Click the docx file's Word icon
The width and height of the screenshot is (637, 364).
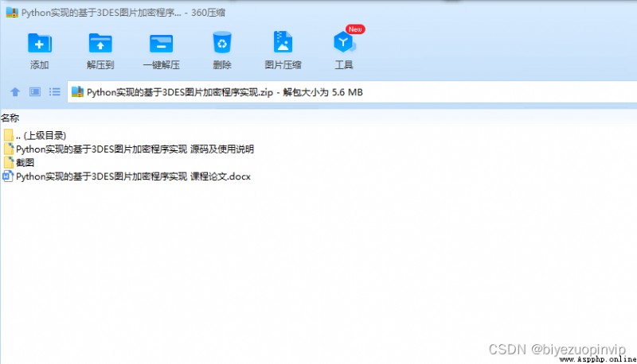pos(8,176)
